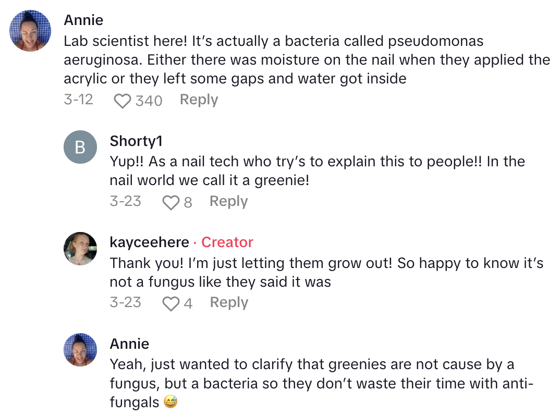
Task: Like Annie's lab scientist comment with the heart
Action: click(122, 101)
